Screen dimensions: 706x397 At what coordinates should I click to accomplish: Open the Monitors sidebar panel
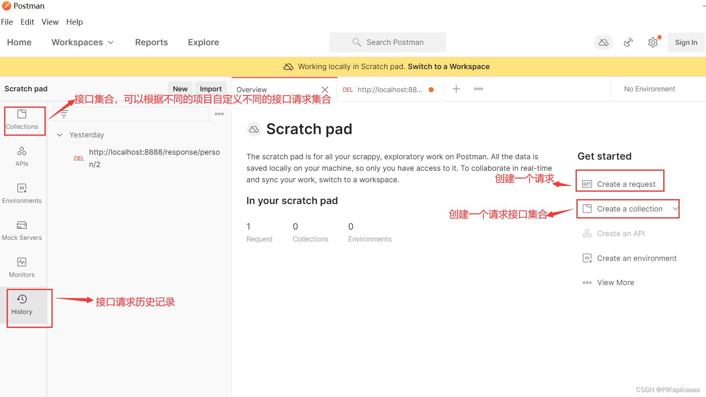(x=22, y=268)
